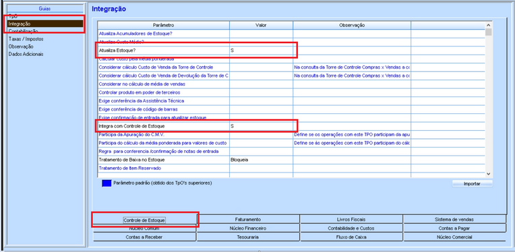Open the Tesouraria tab
The image size is (515, 252).
(x=248, y=237)
